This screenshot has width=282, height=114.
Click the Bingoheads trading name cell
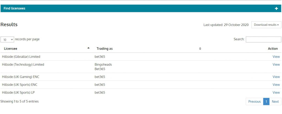pos(103,65)
